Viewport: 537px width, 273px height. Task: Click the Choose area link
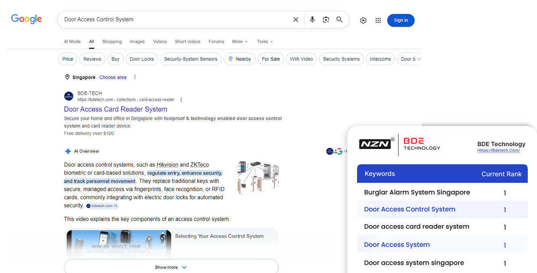pyautogui.click(x=113, y=77)
